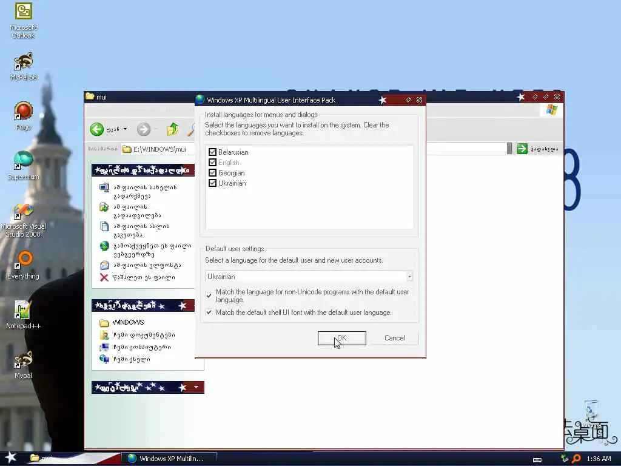Open the MyPal 68 desktop shortcut

pyautogui.click(x=24, y=67)
